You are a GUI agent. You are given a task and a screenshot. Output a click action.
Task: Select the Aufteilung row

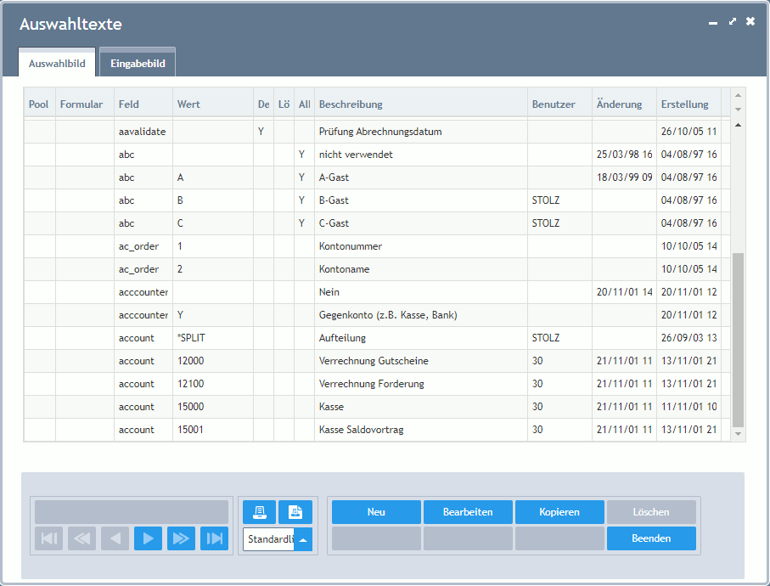[377, 338]
